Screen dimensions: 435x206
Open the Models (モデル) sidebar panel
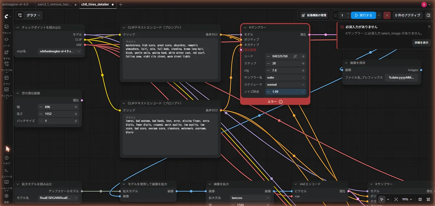pos(6,54)
